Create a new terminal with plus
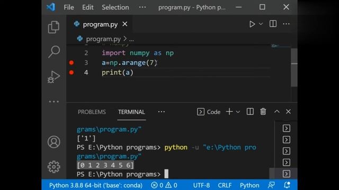The image size is (339, 190). point(229,111)
